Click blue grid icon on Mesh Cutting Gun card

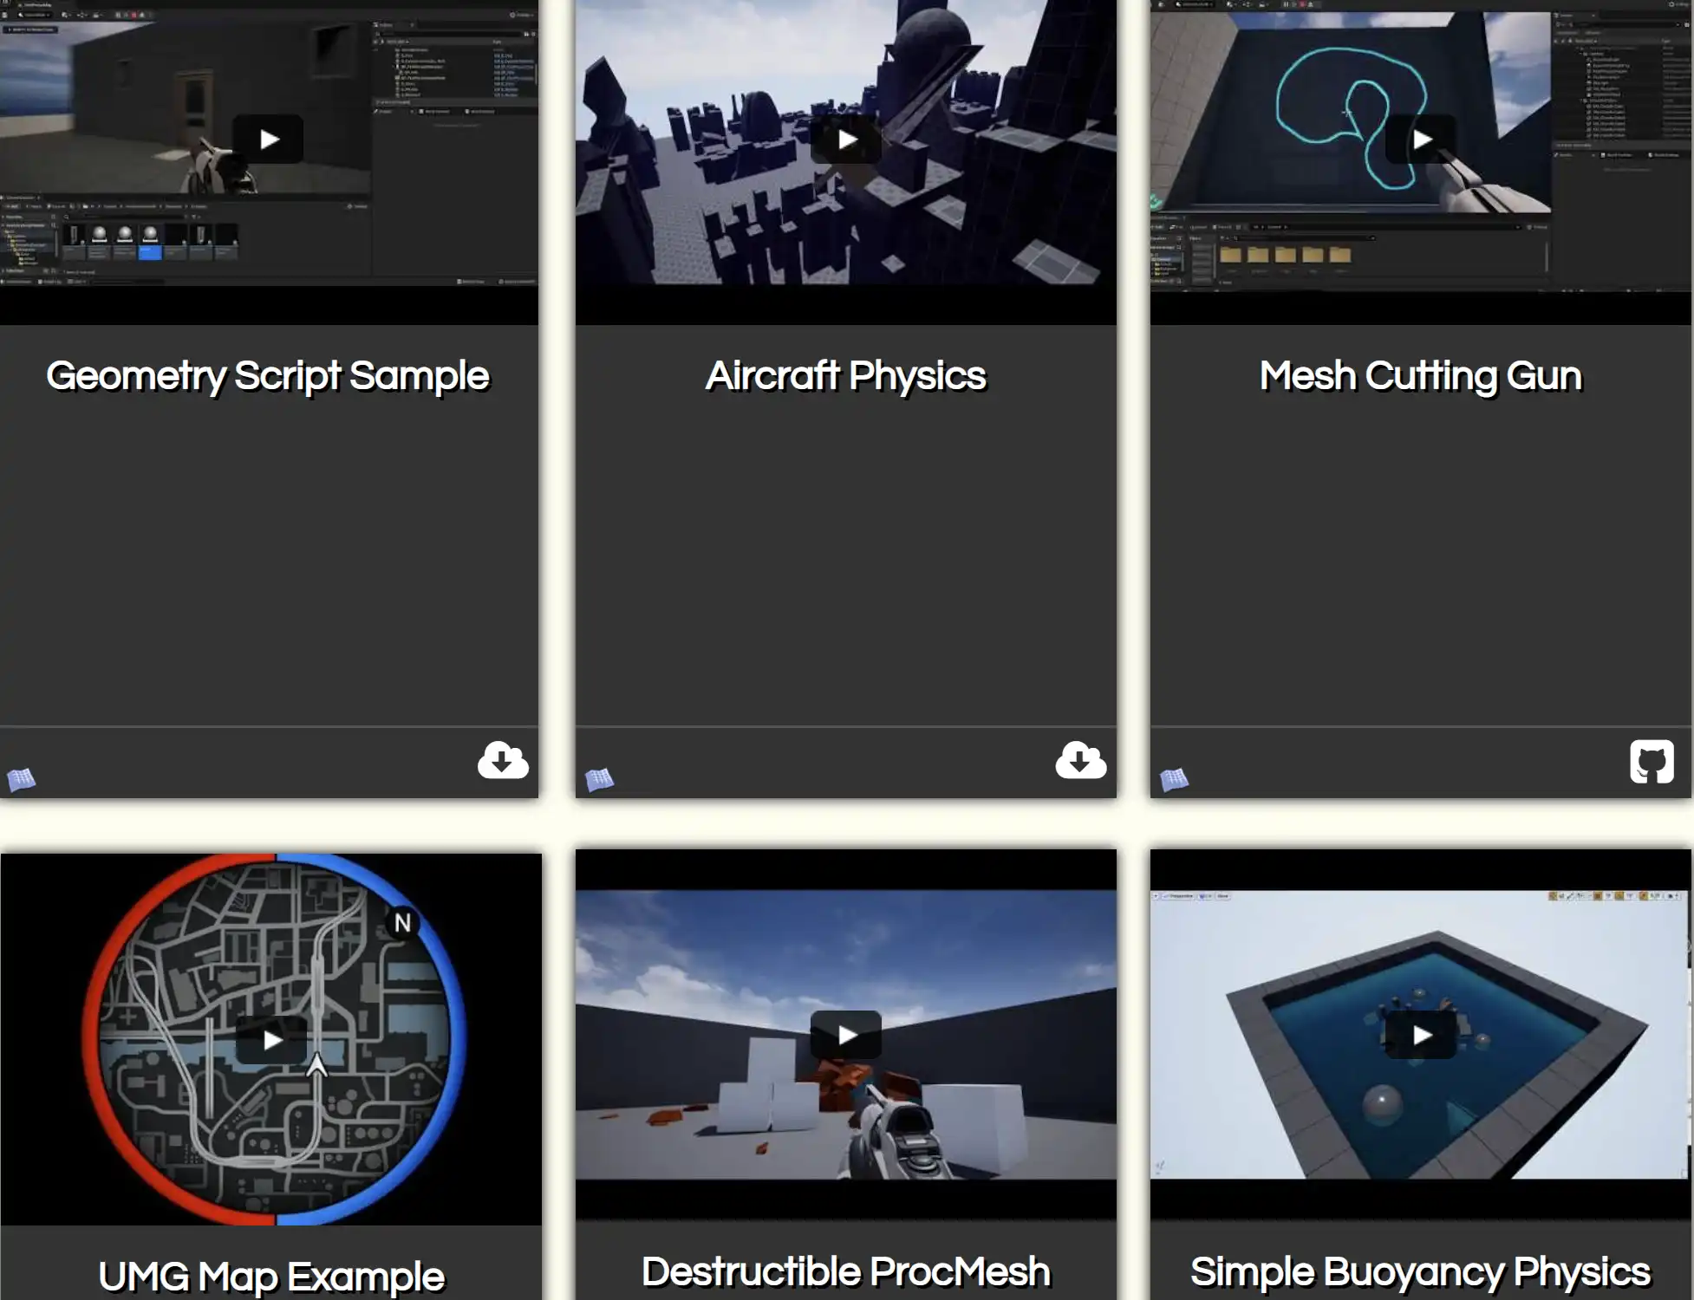point(1174,780)
